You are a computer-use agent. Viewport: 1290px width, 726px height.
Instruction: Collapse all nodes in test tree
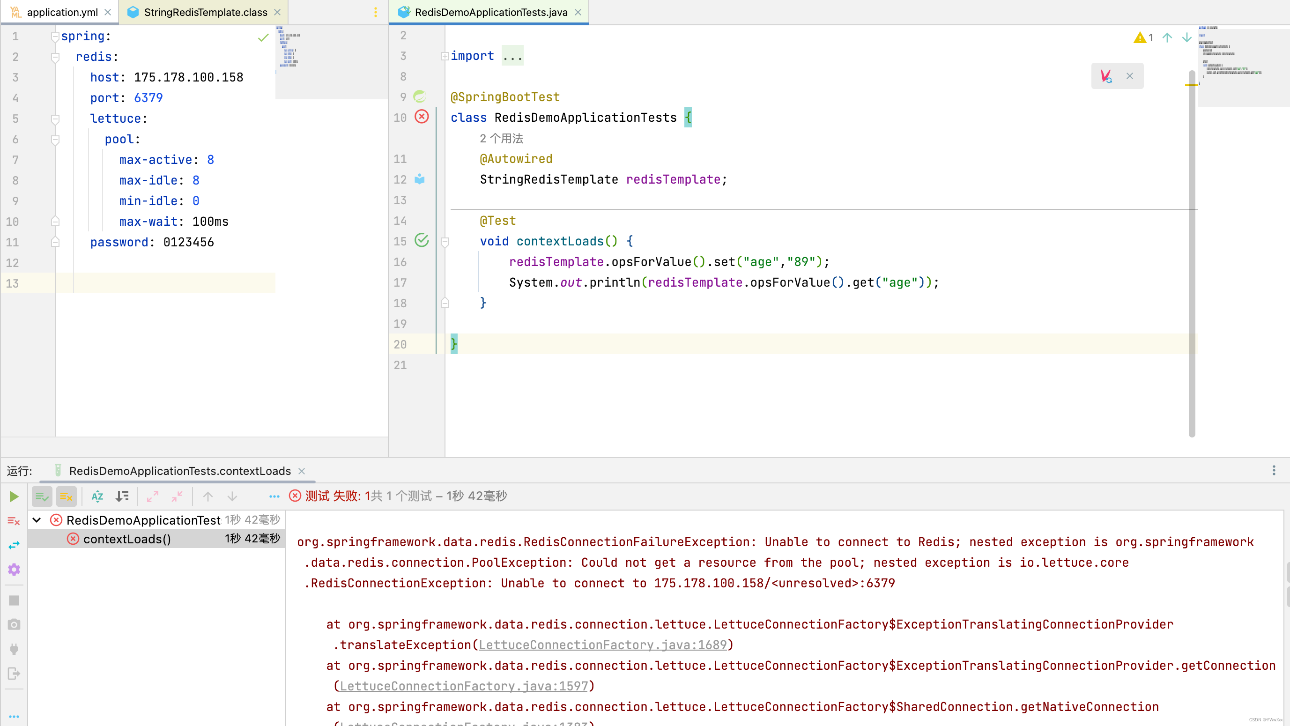(177, 496)
